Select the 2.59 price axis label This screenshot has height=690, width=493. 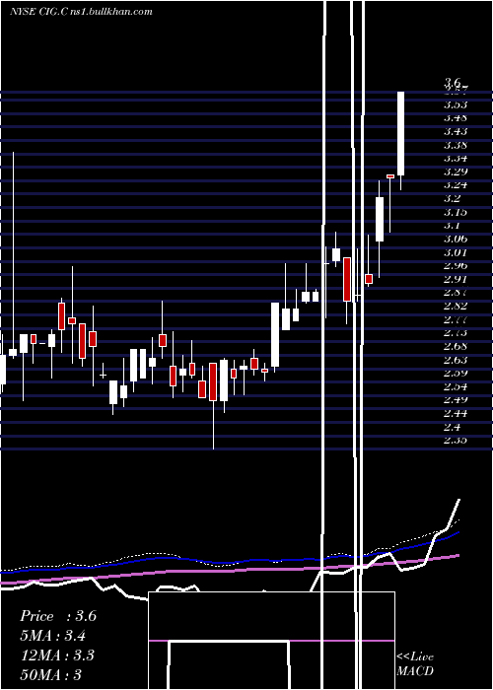(456, 374)
